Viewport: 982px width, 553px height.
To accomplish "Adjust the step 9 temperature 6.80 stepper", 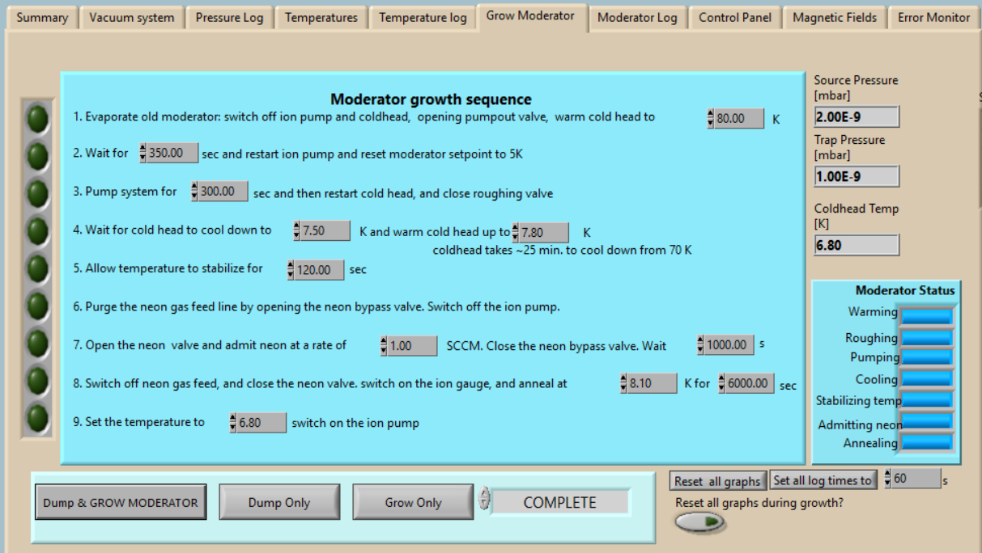I will [x=232, y=423].
